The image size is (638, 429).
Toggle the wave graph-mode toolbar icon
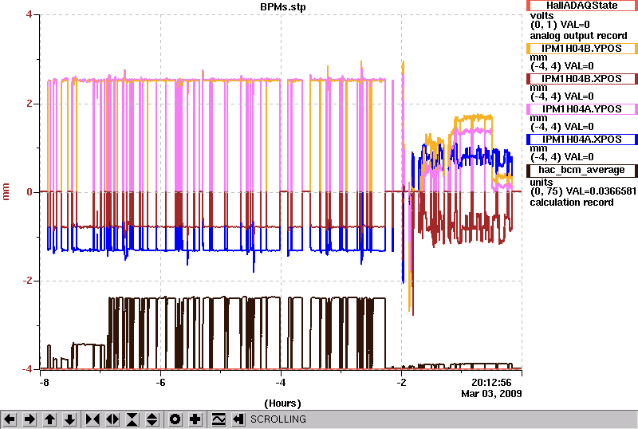(219, 419)
